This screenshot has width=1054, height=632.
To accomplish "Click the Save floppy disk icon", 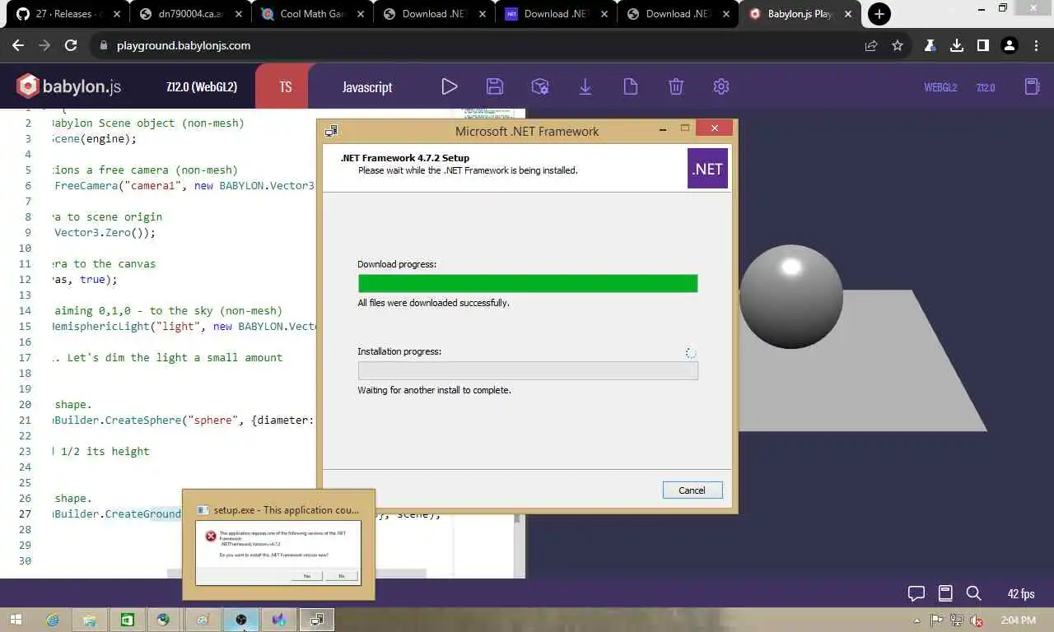I will click(x=495, y=86).
